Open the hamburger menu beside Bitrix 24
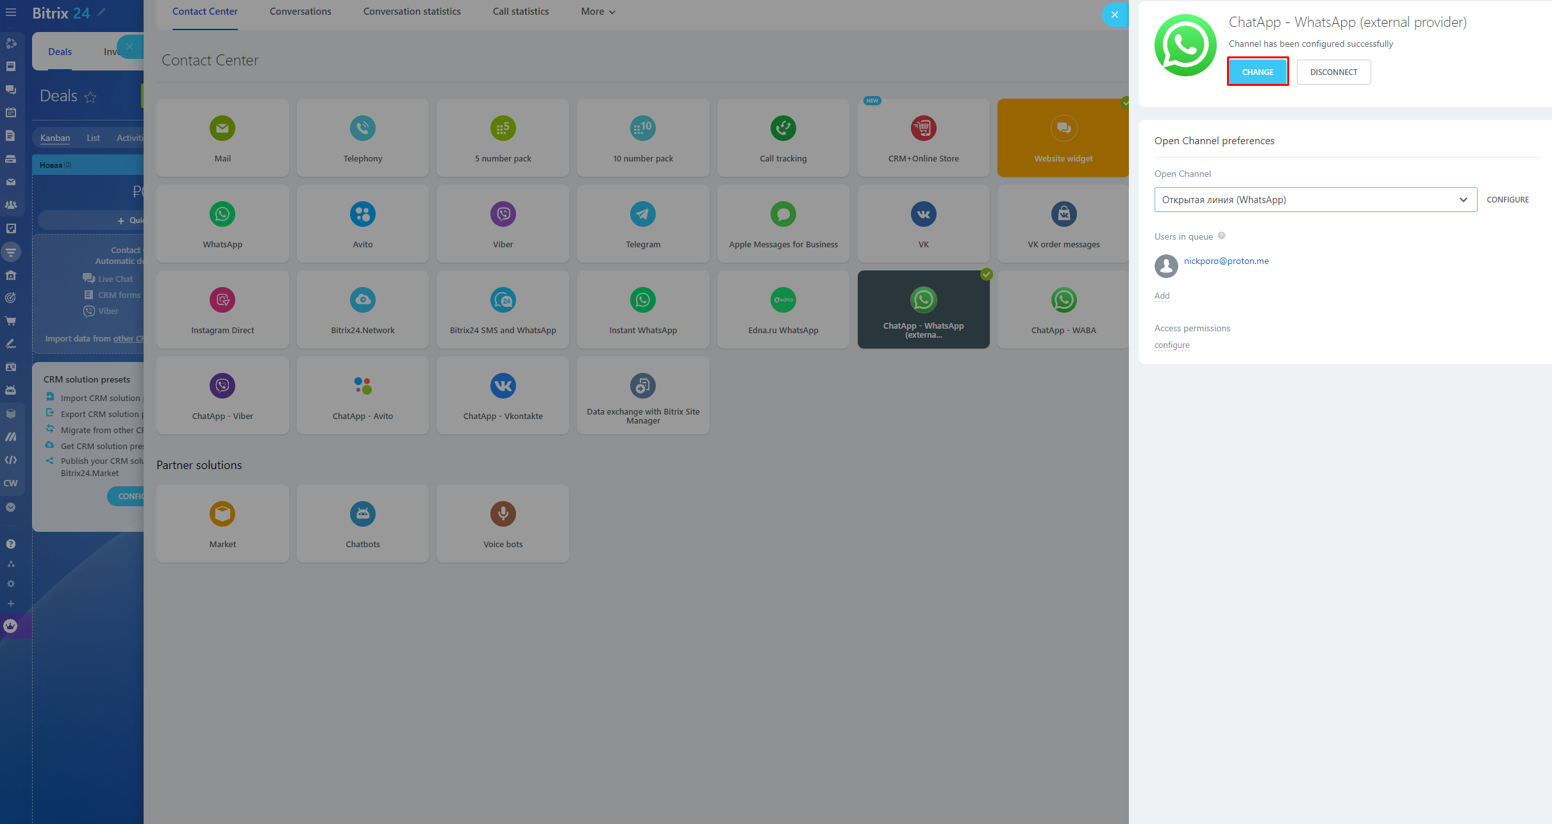Image resolution: width=1552 pixels, height=824 pixels. [x=11, y=12]
